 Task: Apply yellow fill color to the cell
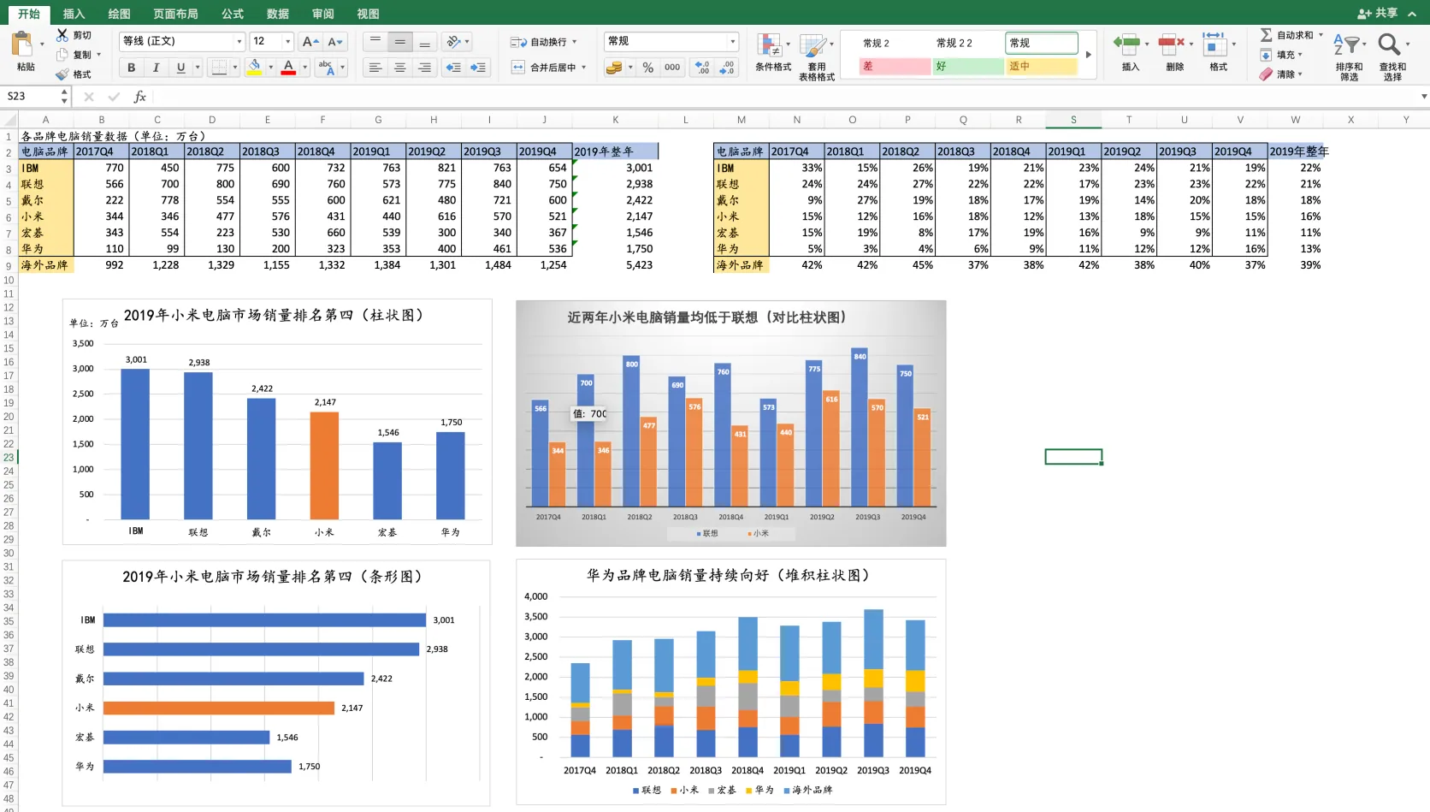[x=254, y=67]
